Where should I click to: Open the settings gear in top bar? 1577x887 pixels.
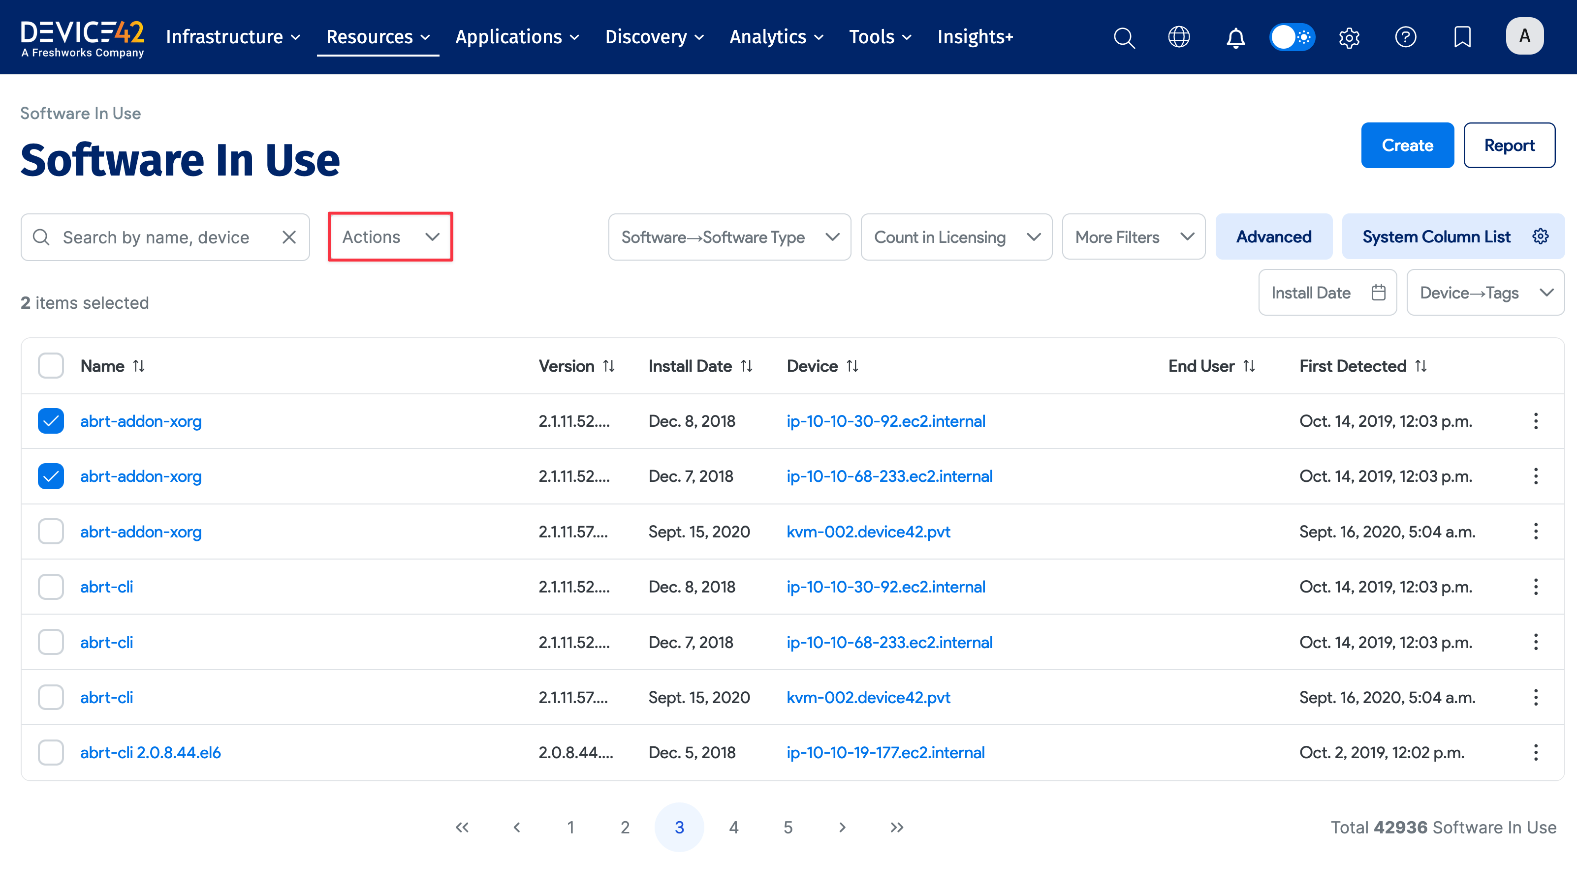point(1349,37)
